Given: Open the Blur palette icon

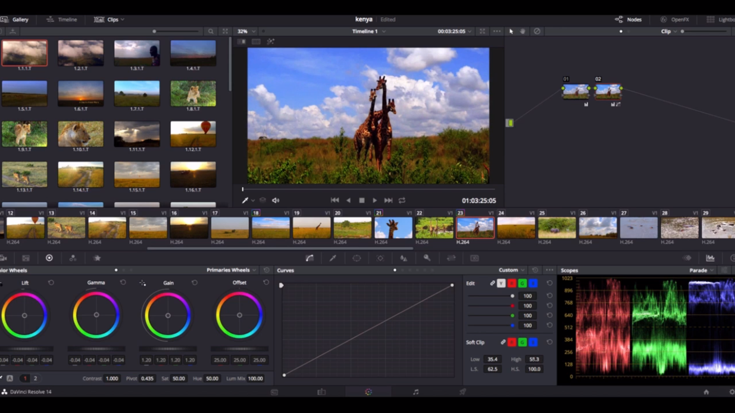Looking at the screenshot, I should (404, 258).
